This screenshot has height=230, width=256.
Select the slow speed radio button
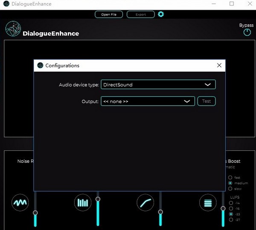230,189
